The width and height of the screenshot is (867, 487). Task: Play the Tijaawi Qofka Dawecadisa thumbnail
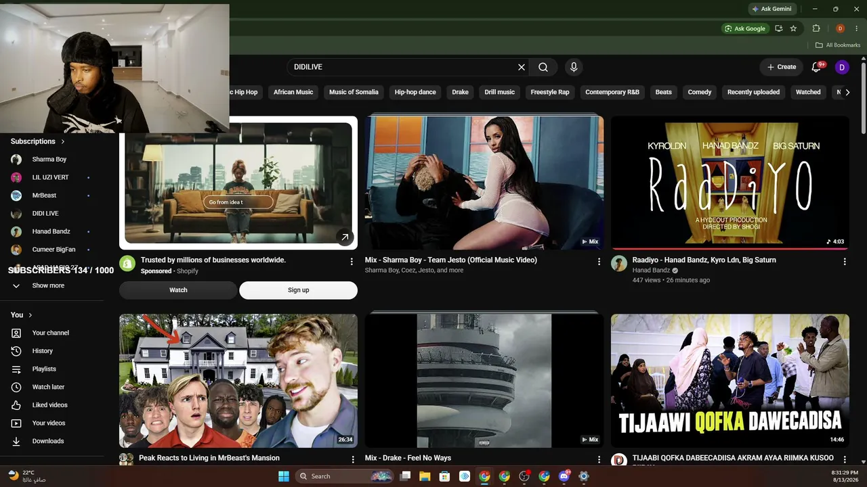(x=730, y=381)
